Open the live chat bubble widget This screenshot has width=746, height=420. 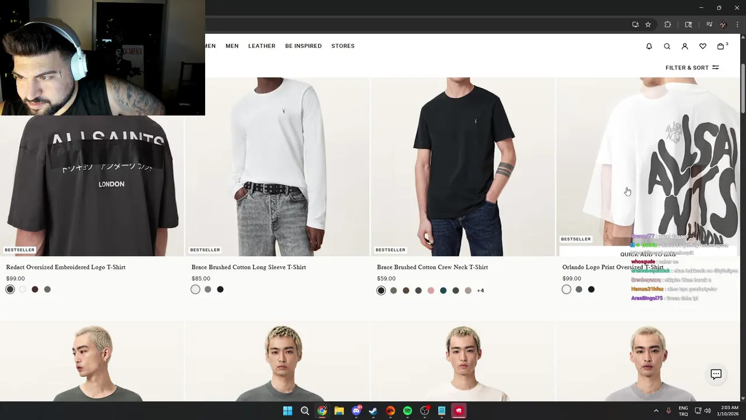click(716, 374)
